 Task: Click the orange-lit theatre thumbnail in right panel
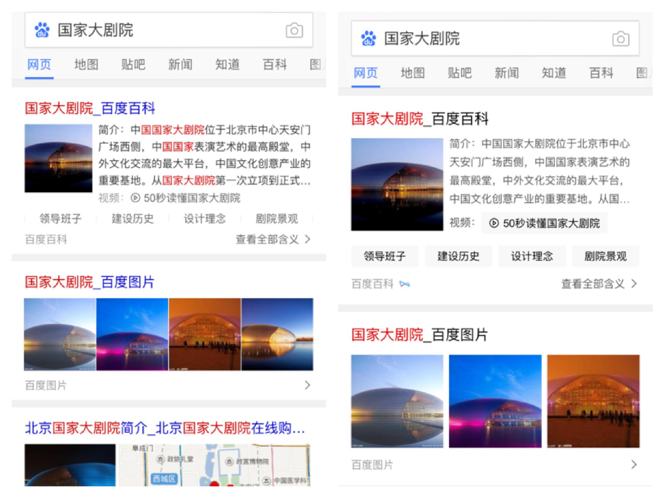point(593,401)
